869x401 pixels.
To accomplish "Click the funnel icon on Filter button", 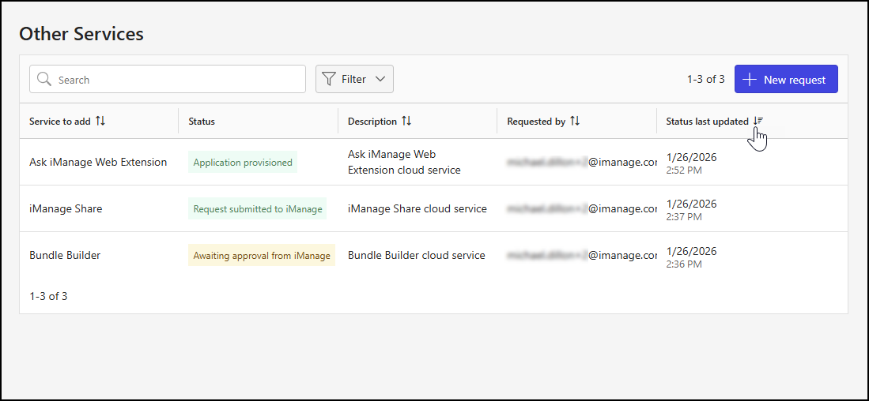I will click(329, 79).
